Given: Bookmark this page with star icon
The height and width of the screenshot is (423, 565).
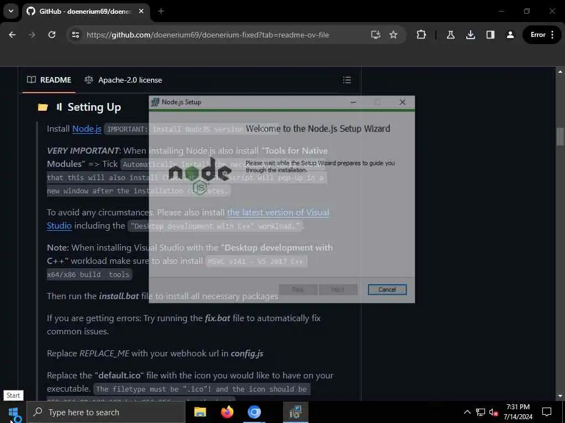Looking at the screenshot, I should [393, 35].
